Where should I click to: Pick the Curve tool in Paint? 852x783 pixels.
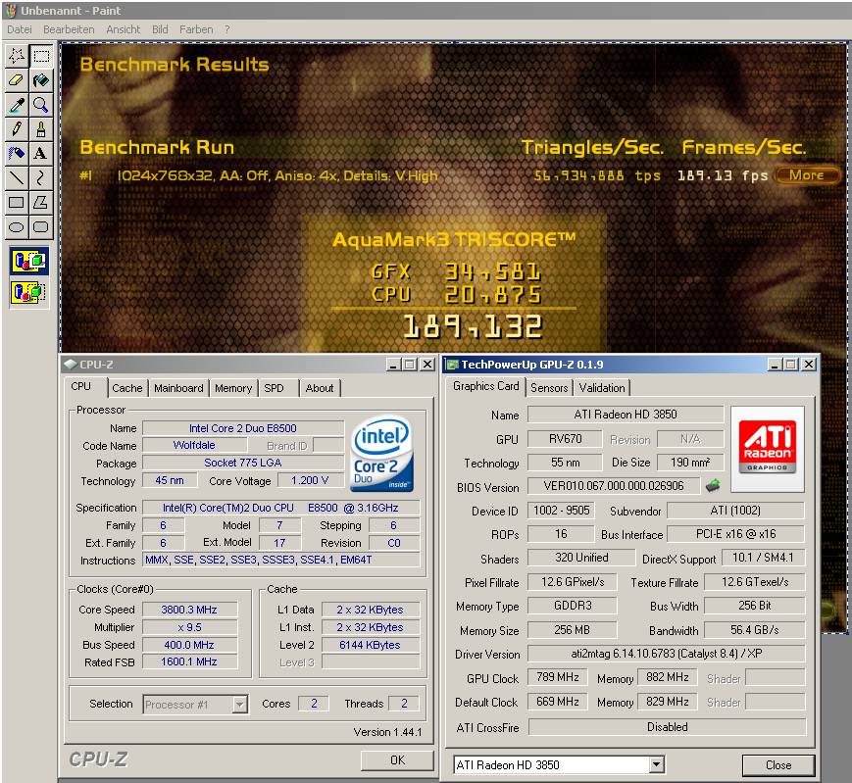point(41,178)
